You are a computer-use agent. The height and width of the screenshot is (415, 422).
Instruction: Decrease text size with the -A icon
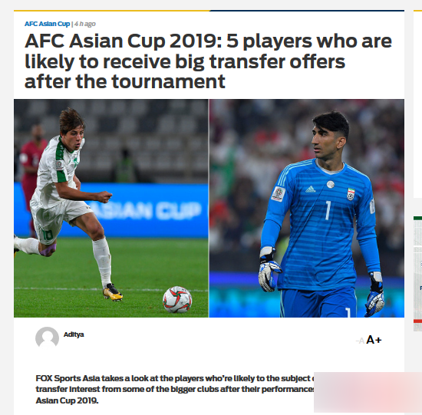tap(360, 341)
